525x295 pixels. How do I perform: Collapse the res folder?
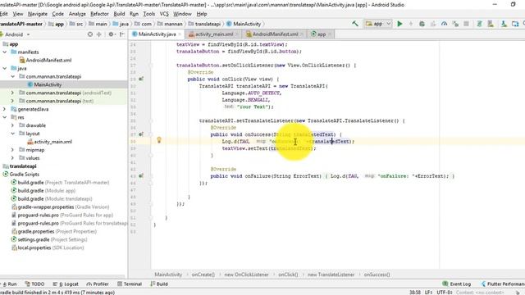pos(5,117)
